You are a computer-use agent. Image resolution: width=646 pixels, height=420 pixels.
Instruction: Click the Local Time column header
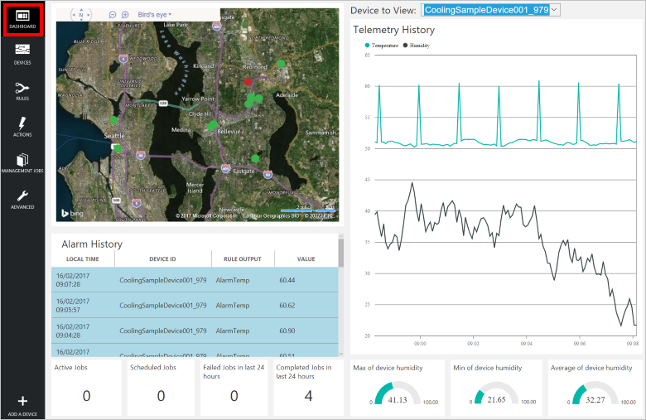(82, 259)
